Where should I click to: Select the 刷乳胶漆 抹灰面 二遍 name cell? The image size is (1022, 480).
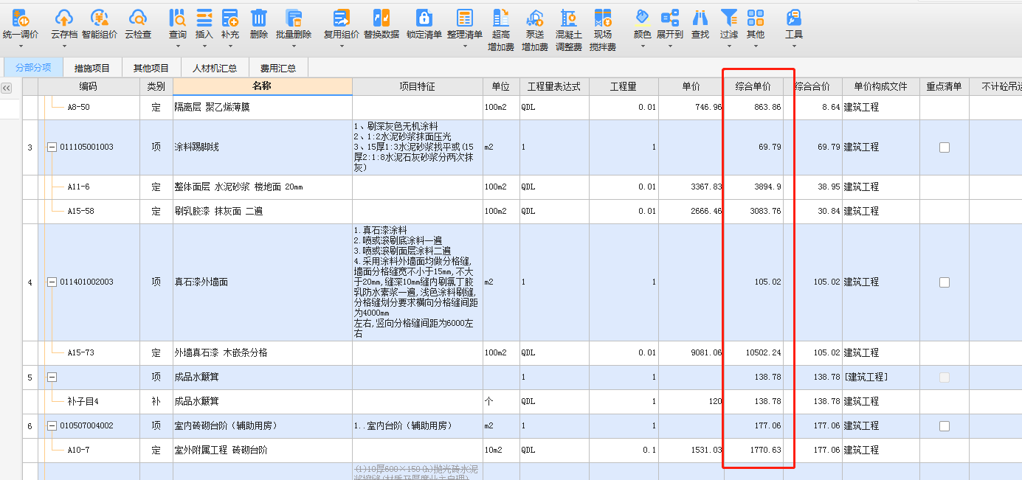tap(262, 212)
